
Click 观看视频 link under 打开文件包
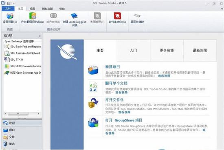[x=124, y=112]
